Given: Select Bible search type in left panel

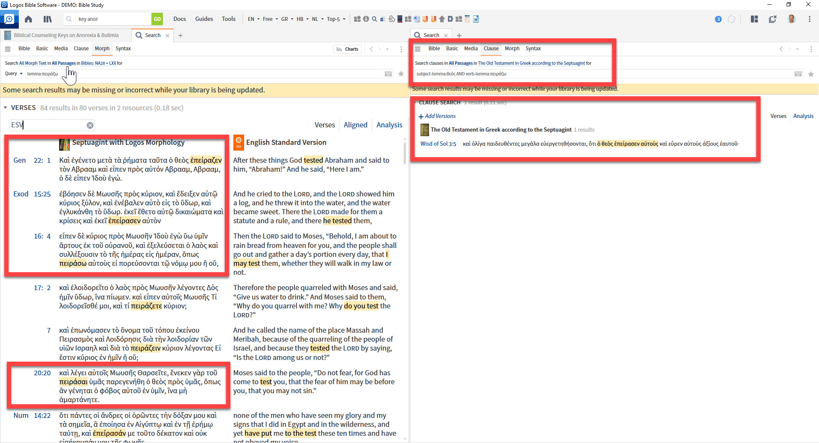Looking at the screenshot, I should (x=24, y=49).
